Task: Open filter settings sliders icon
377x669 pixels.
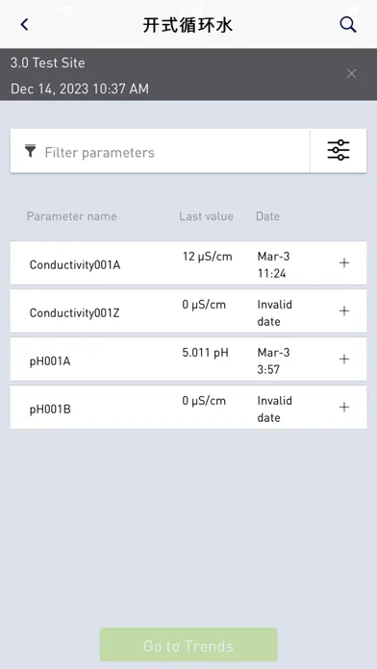Action: tap(339, 151)
